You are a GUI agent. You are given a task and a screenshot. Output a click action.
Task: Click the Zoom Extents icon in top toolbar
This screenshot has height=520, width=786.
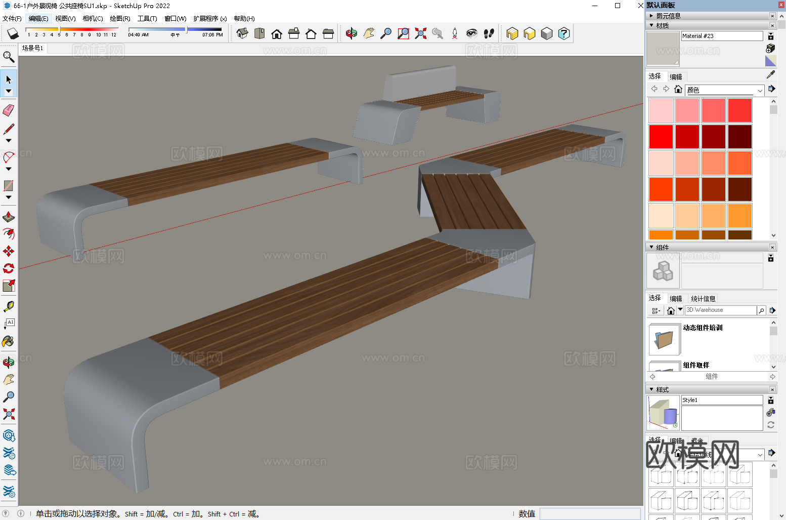420,33
